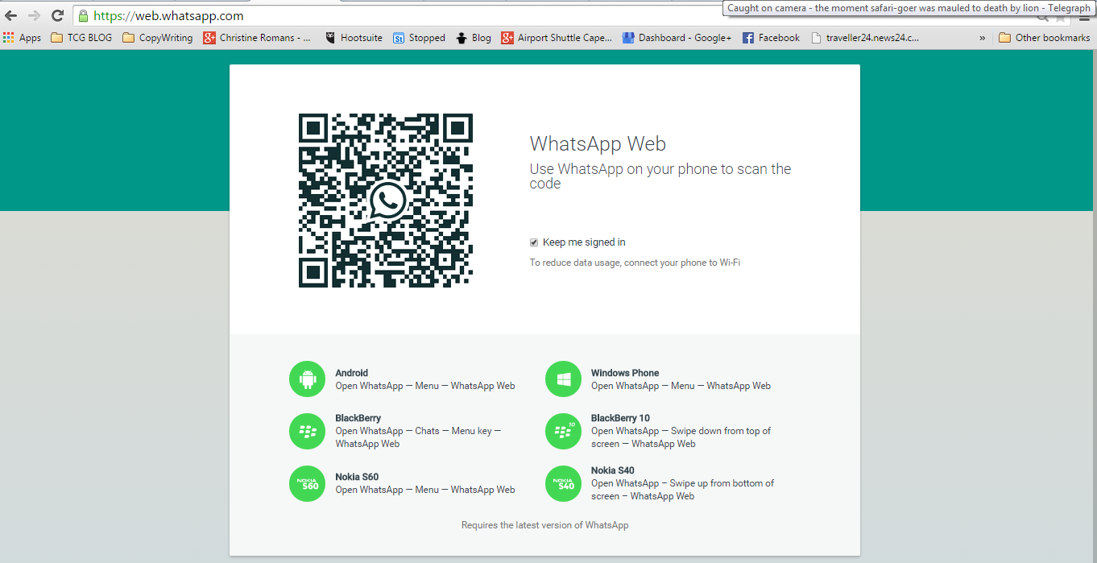
Task: Click inside the address bar
Action: click(322, 15)
